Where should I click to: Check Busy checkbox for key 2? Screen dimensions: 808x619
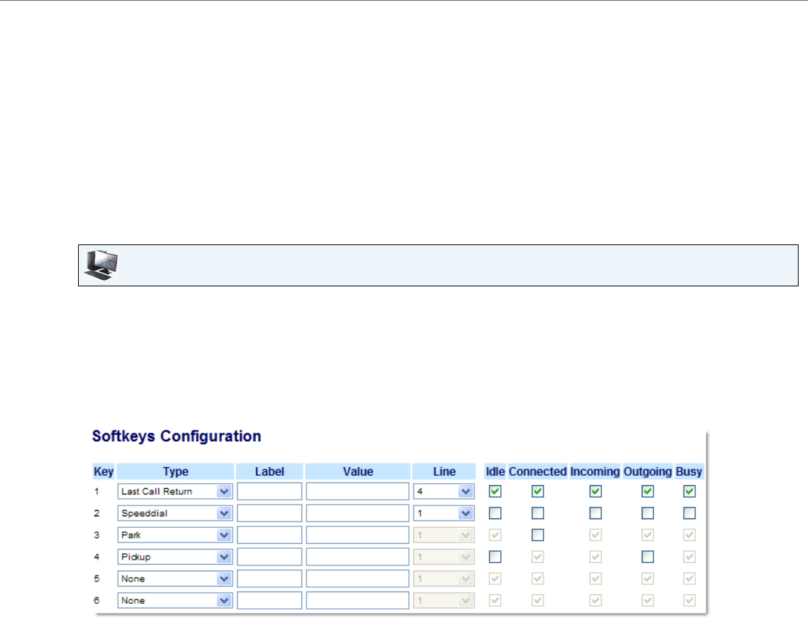(689, 513)
